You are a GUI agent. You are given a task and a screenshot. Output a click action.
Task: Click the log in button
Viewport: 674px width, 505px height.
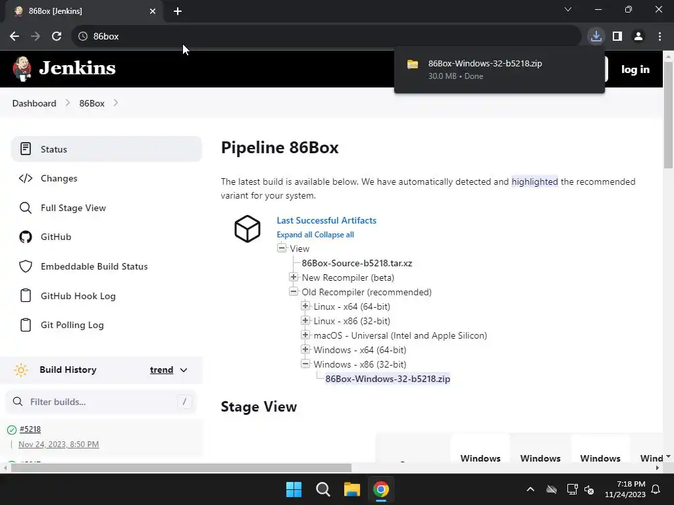pyautogui.click(x=635, y=69)
